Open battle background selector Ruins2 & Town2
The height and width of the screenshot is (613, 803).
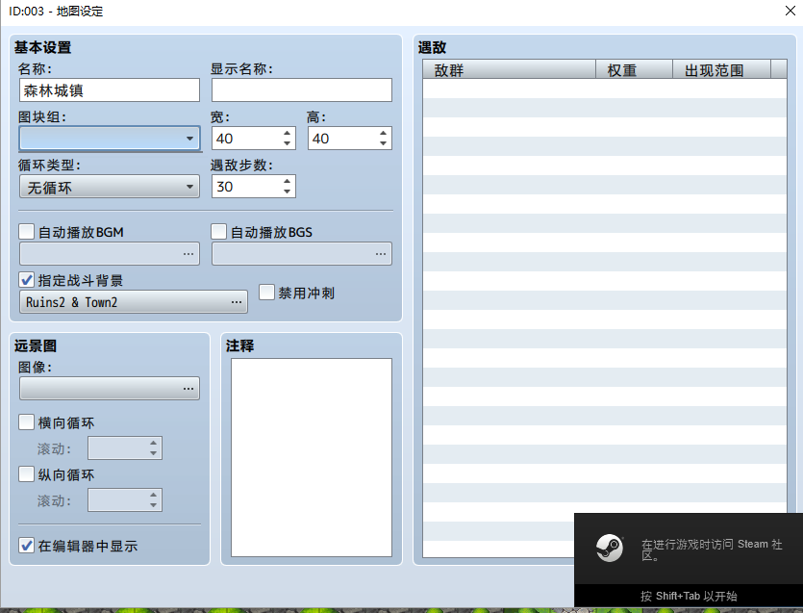coord(134,302)
